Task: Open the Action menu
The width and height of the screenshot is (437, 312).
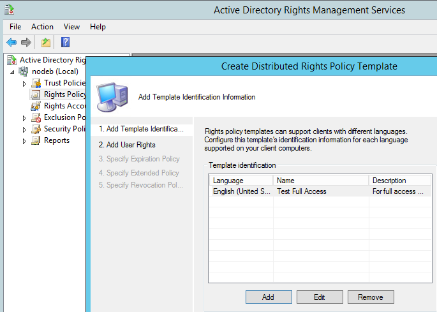Action: pyautogui.click(x=42, y=27)
